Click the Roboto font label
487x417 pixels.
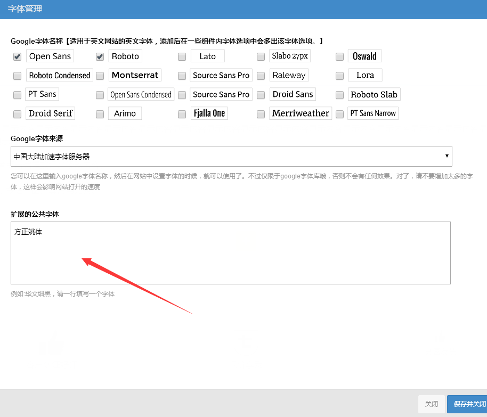[x=125, y=56]
